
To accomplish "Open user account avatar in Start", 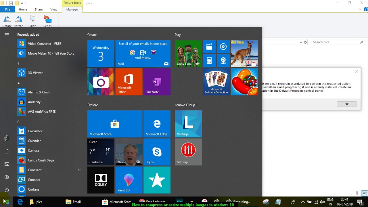I will pos(7,138).
